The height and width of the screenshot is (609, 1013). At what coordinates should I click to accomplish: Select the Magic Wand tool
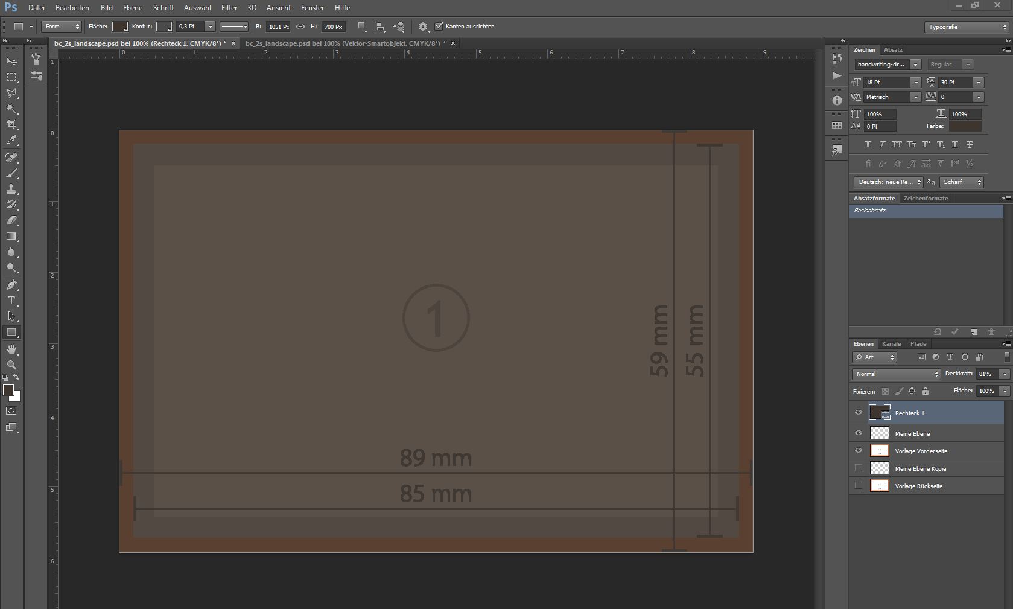pyautogui.click(x=11, y=109)
